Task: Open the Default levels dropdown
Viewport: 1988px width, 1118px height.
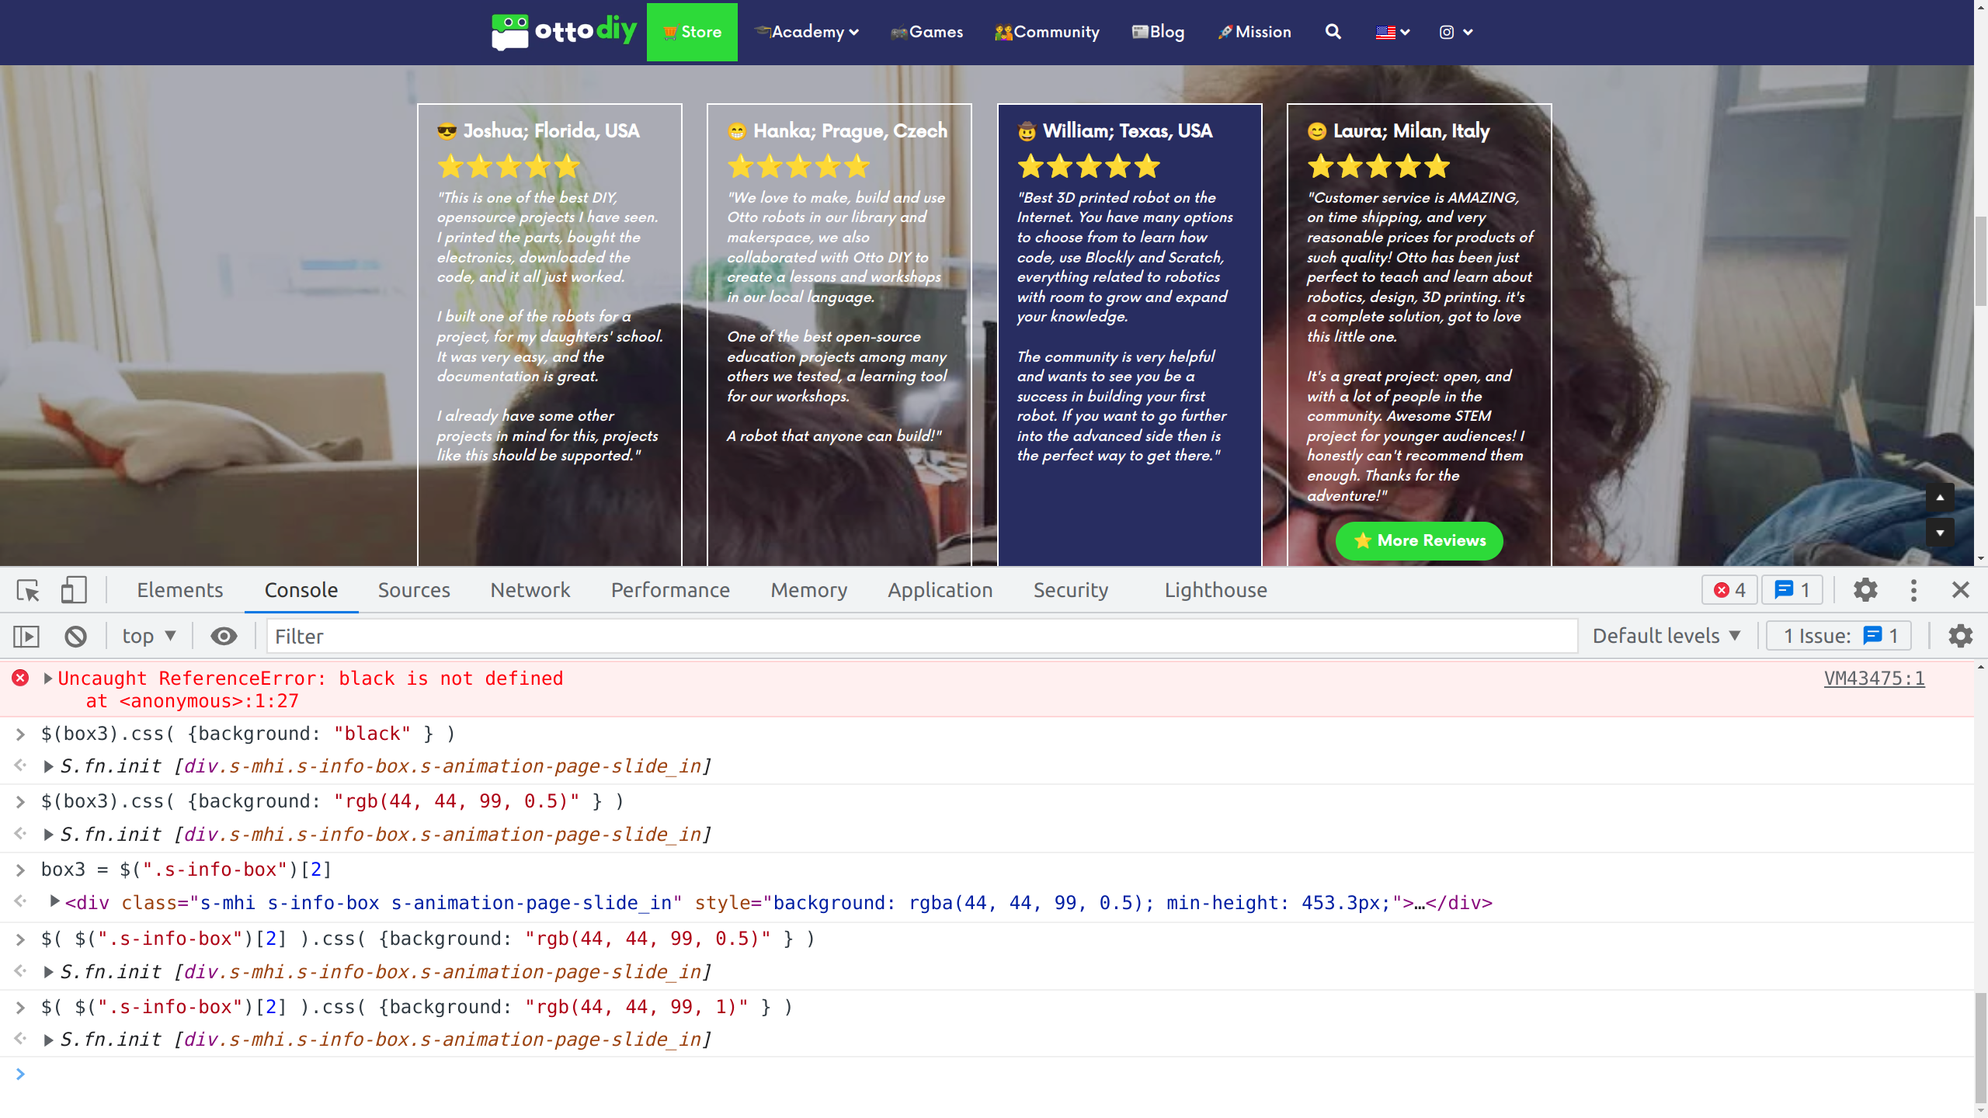Action: coord(1667,637)
